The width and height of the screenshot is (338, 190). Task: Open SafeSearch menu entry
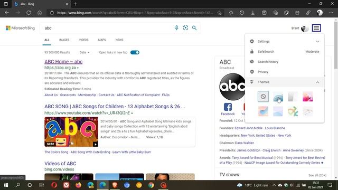coord(285,52)
